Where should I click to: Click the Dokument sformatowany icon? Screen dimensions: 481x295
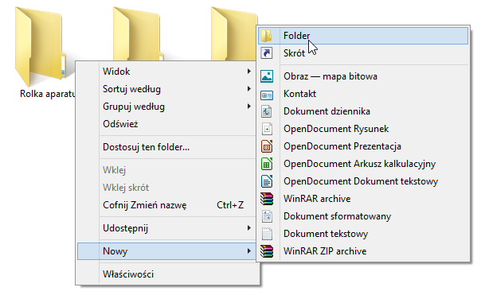[267, 216]
